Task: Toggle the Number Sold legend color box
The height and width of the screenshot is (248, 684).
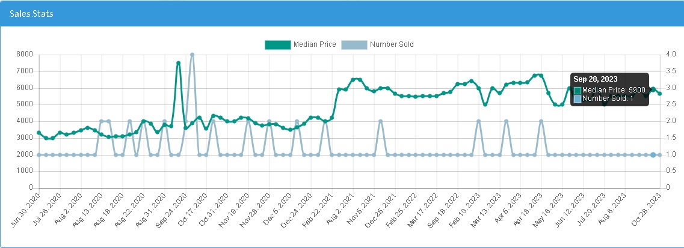Action: (x=354, y=45)
